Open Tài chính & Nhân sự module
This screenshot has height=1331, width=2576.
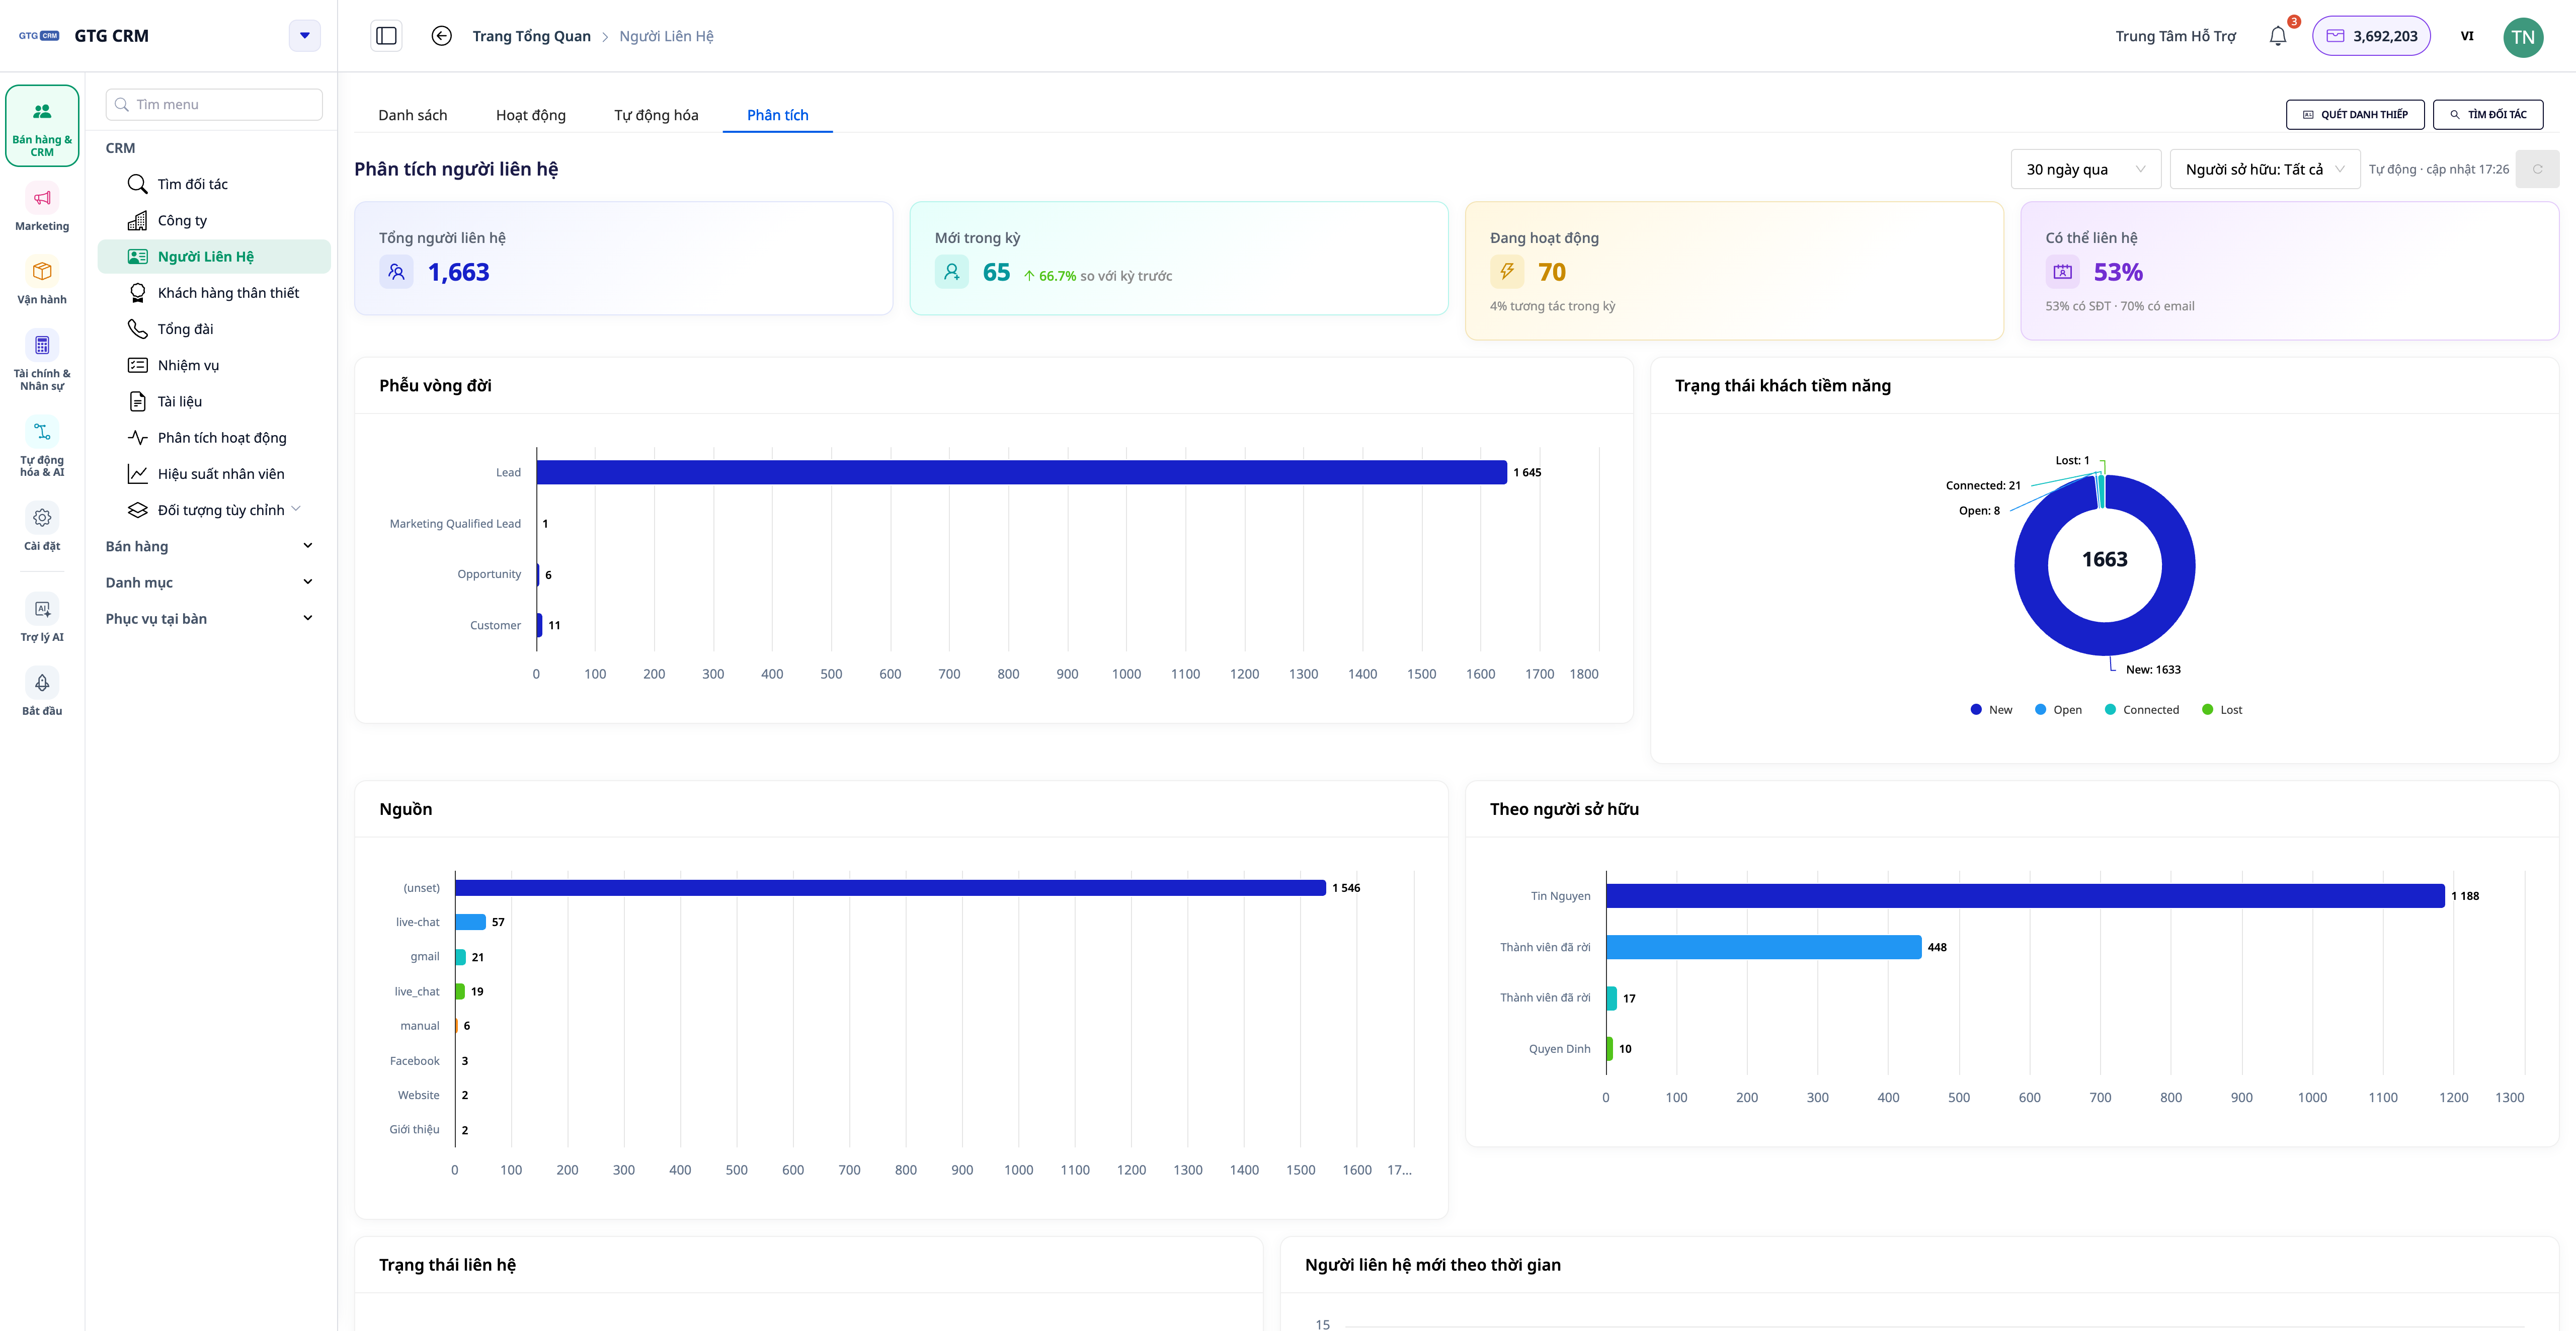coord(42,360)
